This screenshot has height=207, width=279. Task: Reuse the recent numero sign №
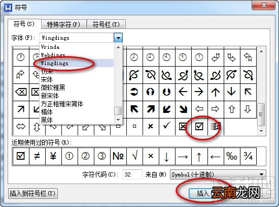click(x=118, y=156)
